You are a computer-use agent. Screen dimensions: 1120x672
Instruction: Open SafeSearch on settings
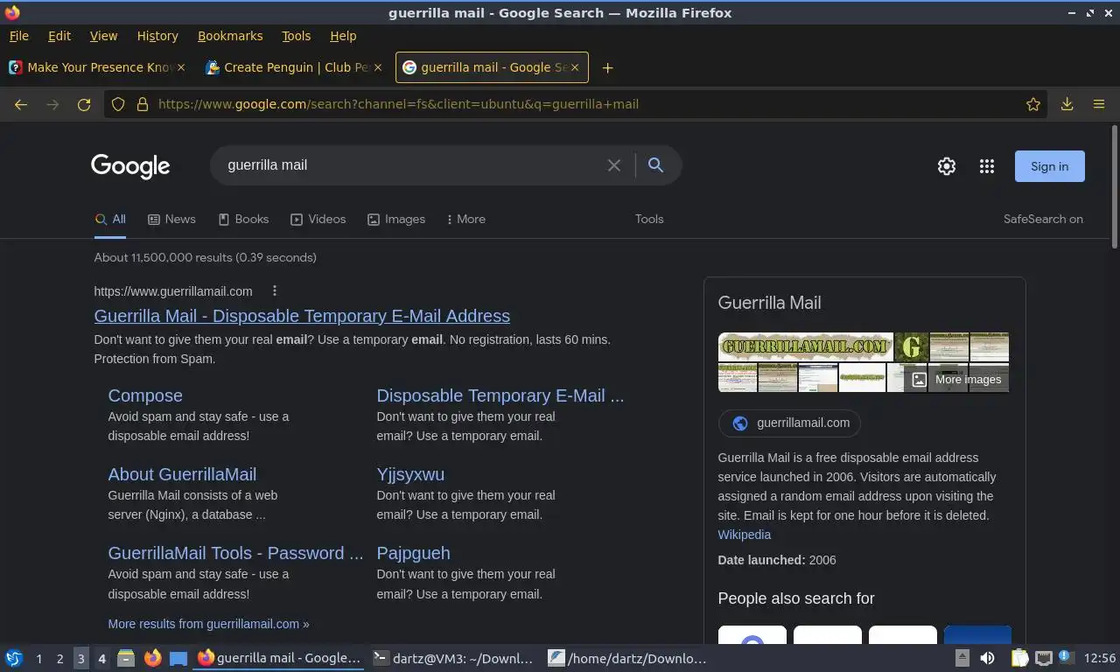1043,220
